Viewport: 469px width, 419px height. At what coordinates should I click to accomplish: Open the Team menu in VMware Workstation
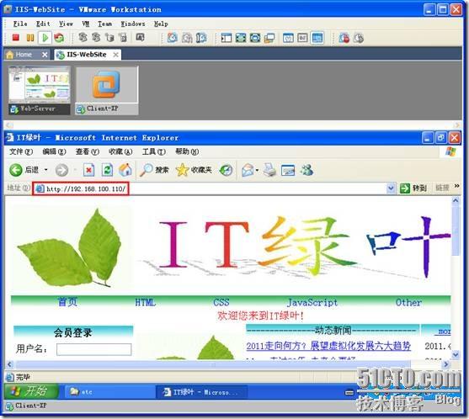(105, 24)
